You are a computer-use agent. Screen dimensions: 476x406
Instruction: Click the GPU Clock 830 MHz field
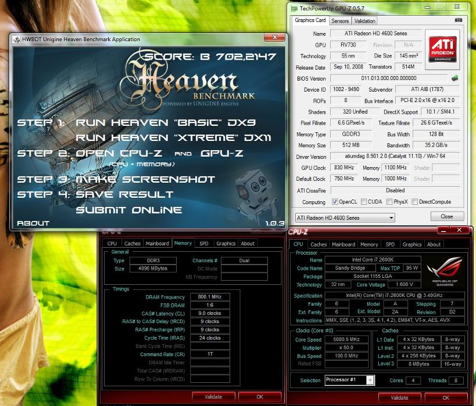(344, 168)
